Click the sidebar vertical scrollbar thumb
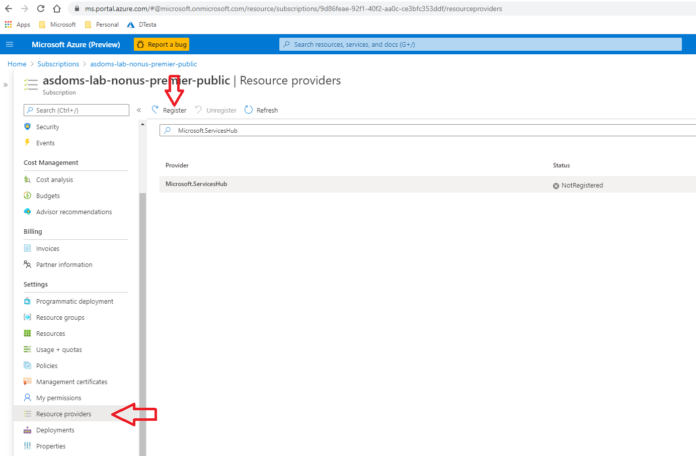The width and height of the screenshot is (696, 456). (x=143, y=324)
